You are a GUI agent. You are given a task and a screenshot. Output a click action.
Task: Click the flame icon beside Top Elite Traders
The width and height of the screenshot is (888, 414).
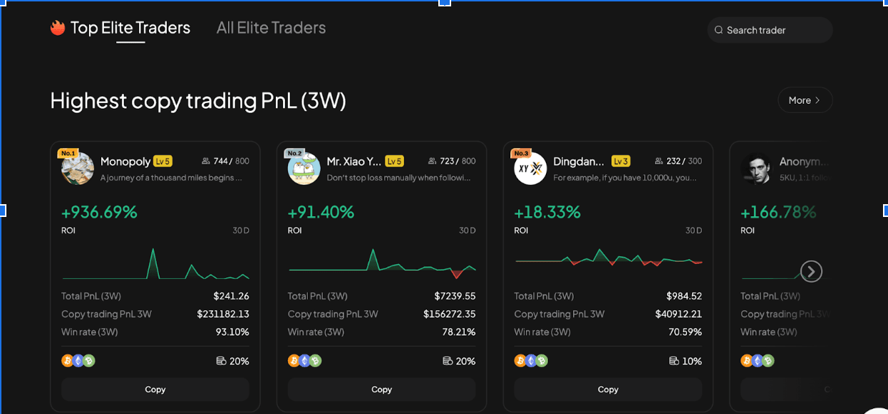[57, 28]
